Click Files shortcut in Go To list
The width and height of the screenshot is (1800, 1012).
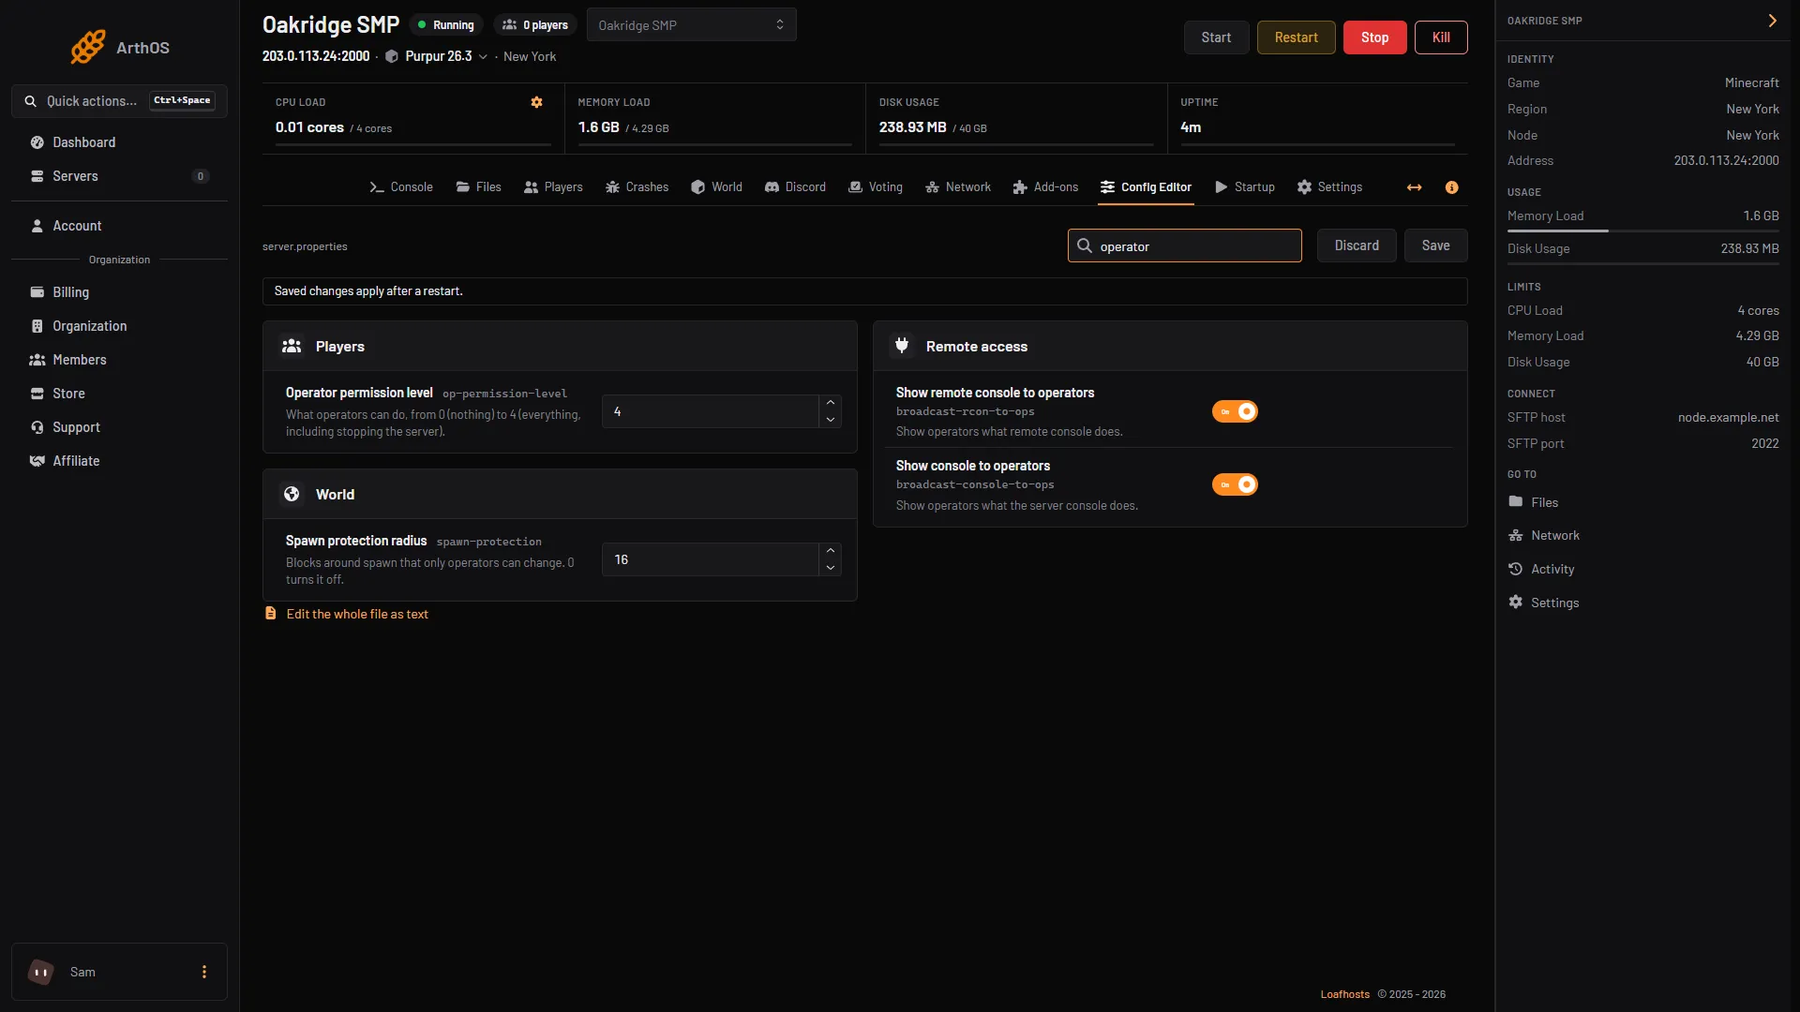(1534, 502)
